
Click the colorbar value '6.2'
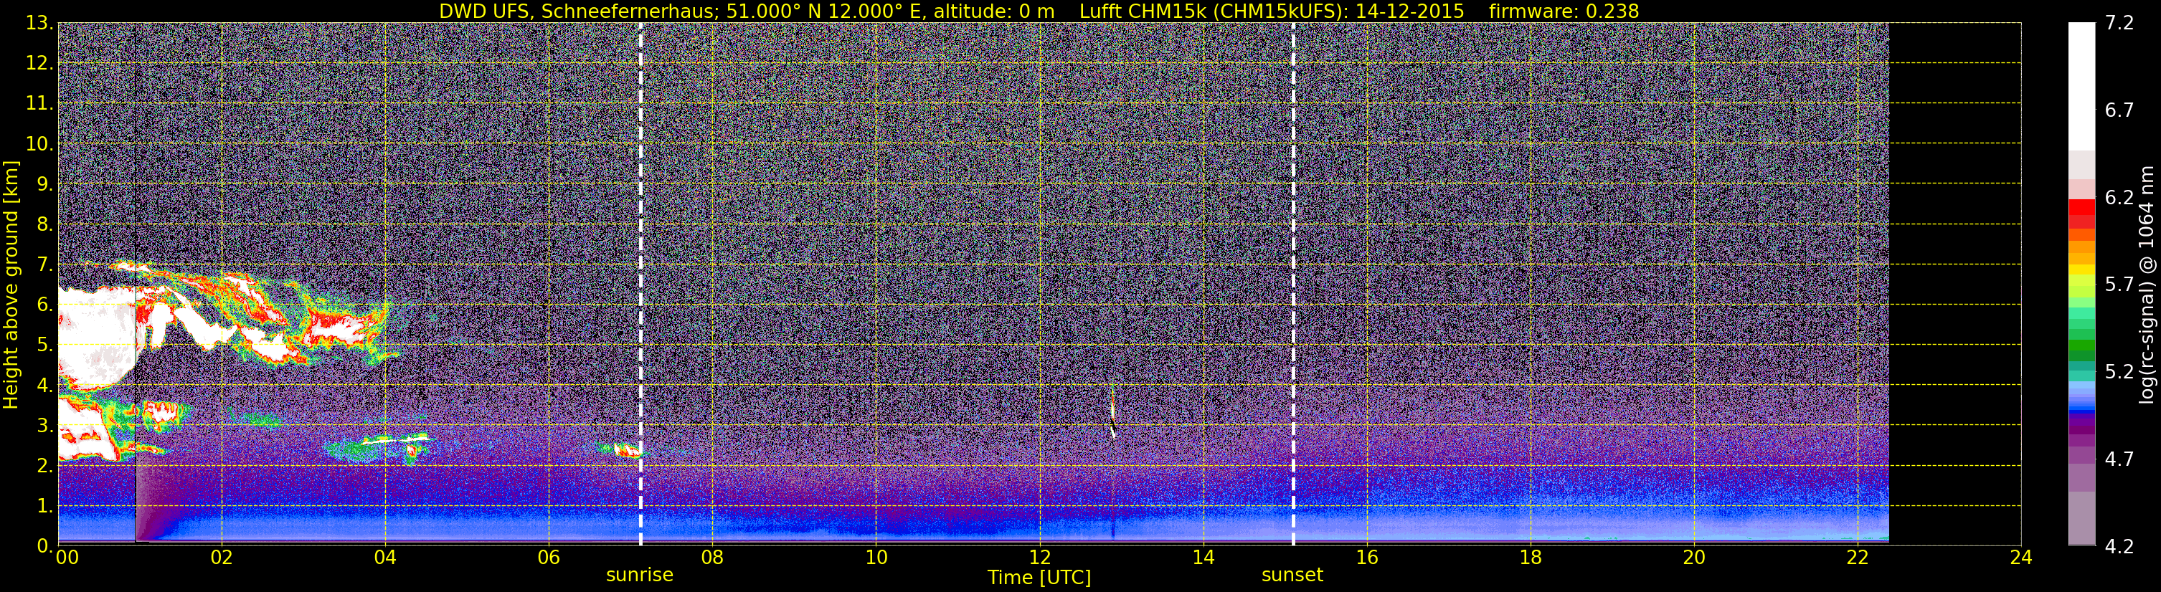click(2119, 198)
